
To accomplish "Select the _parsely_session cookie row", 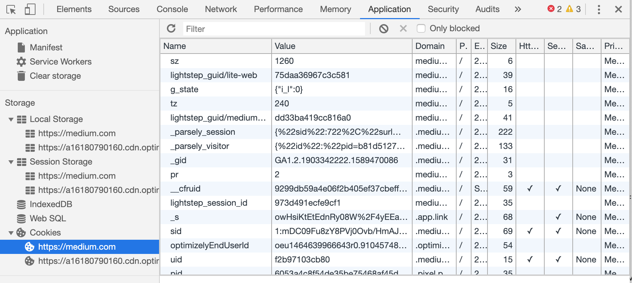I will point(395,132).
